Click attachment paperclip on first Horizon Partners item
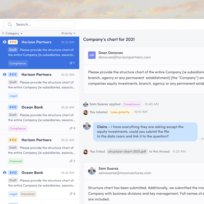This screenshot has height=204, width=204. (x=71, y=63)
